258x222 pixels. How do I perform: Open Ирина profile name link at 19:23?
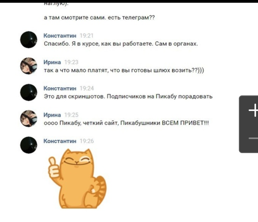pos(52,62)
